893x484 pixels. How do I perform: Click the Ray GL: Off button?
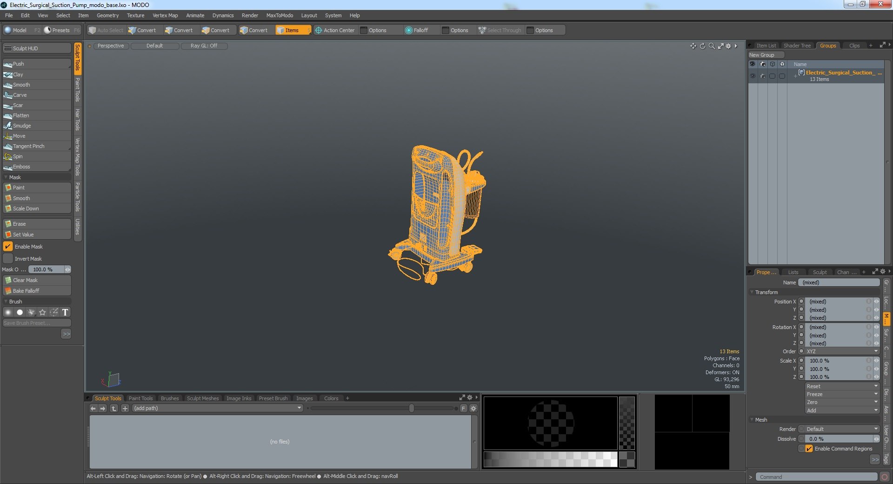coord(204,46)
